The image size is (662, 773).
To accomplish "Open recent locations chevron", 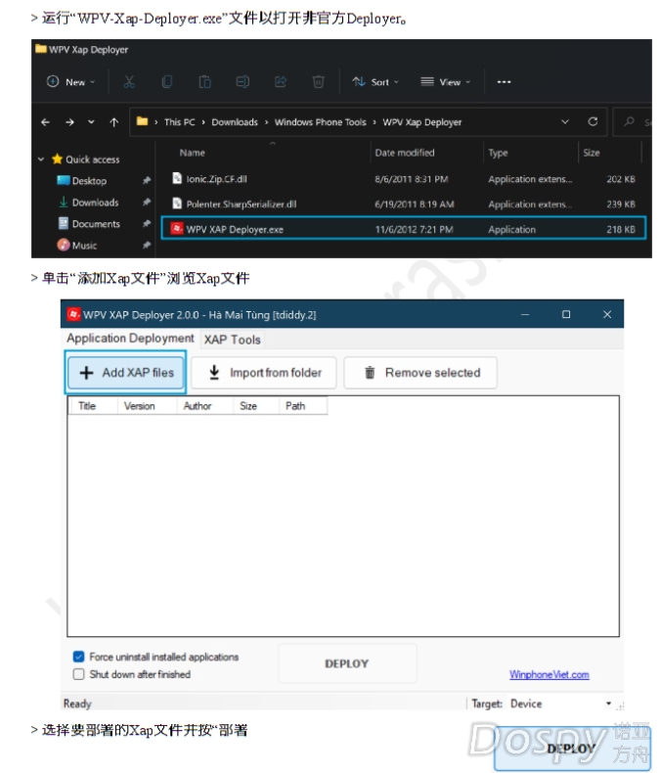I will 91,121.
